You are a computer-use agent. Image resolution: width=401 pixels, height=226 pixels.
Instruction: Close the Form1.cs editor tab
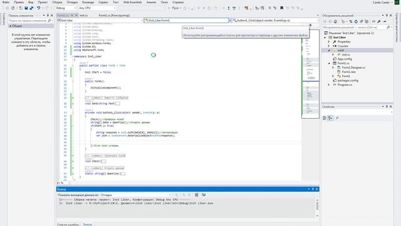coord(76,15)
